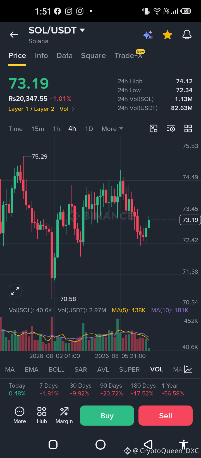
Task: Open the Vol tag link
Action: [x=64, y=109]
